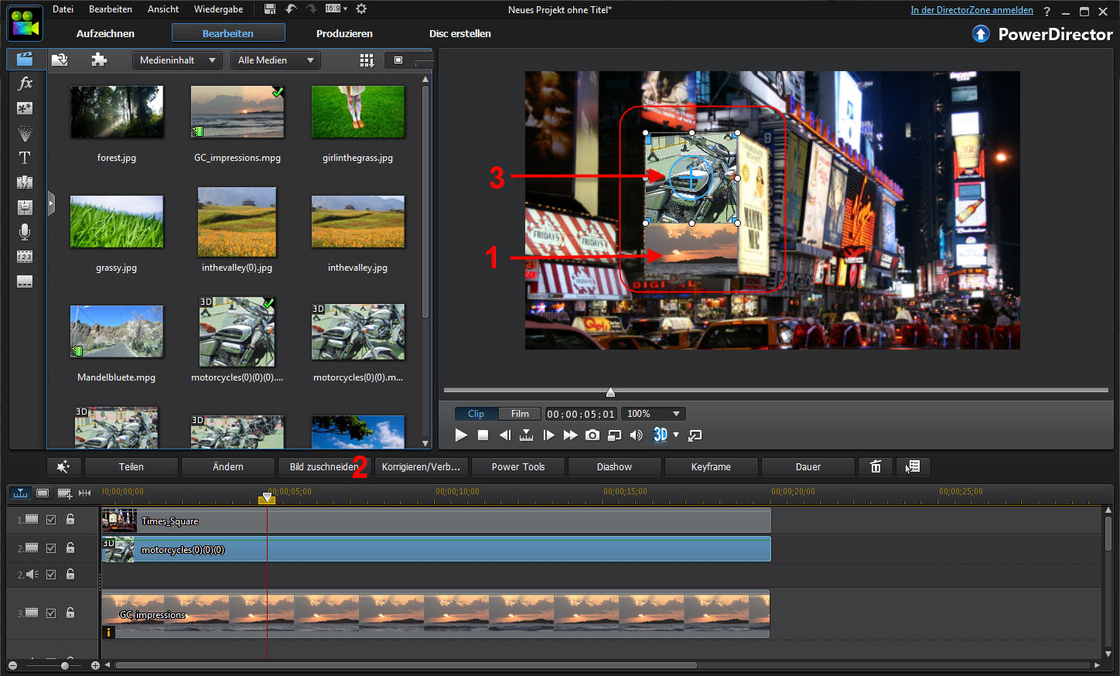
Task: Disable video track 1 checkbox
Action: point(51,520)
